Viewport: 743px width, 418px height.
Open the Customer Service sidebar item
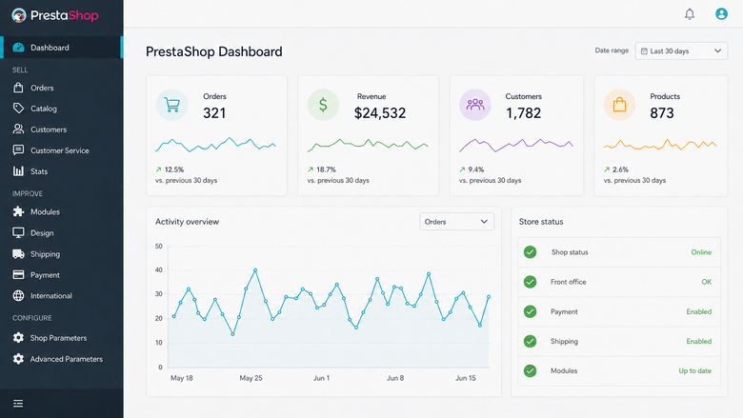62,150
